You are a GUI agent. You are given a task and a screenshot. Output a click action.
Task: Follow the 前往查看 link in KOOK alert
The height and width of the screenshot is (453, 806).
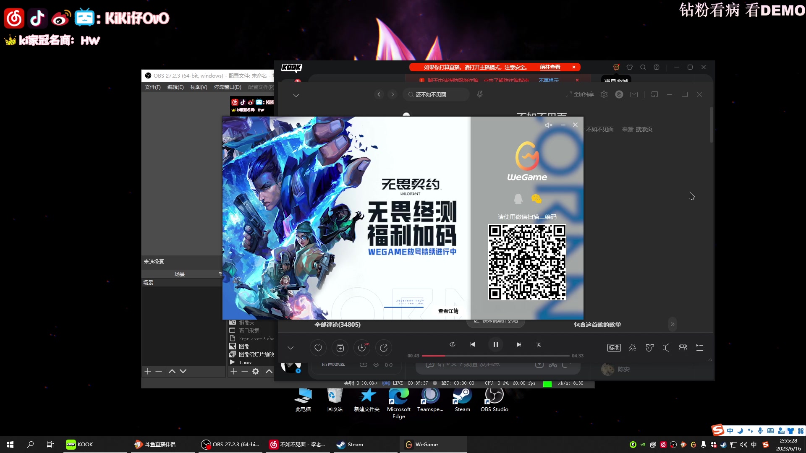coord(550,67)
